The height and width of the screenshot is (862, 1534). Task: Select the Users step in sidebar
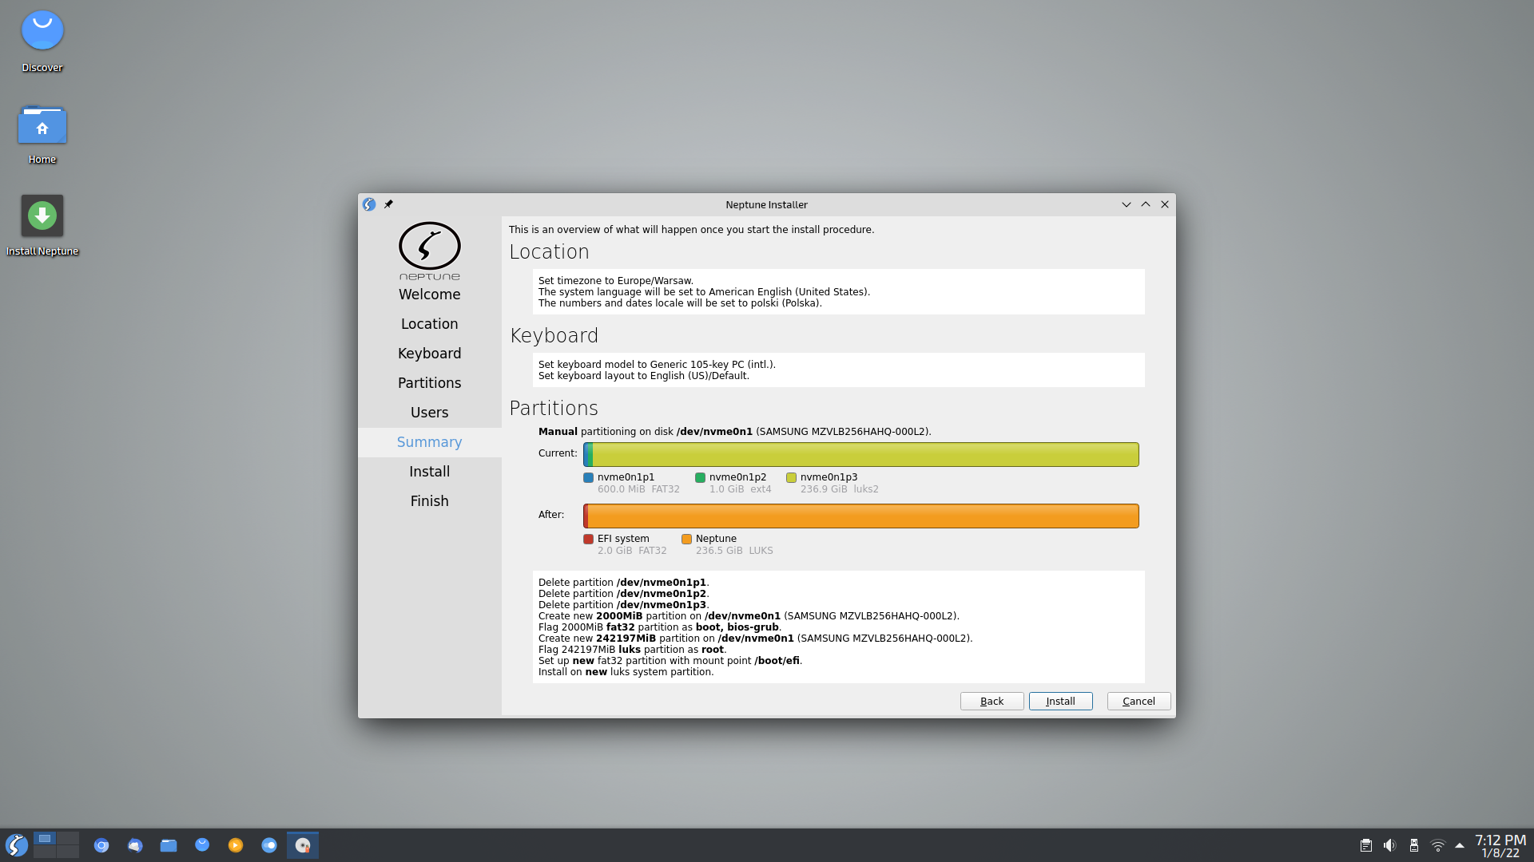(430, 413)
